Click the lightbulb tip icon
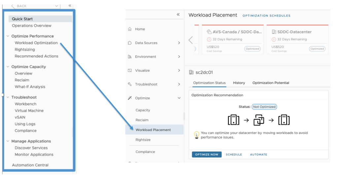Viewport: 338px width, 178px height. click(196, 135)
